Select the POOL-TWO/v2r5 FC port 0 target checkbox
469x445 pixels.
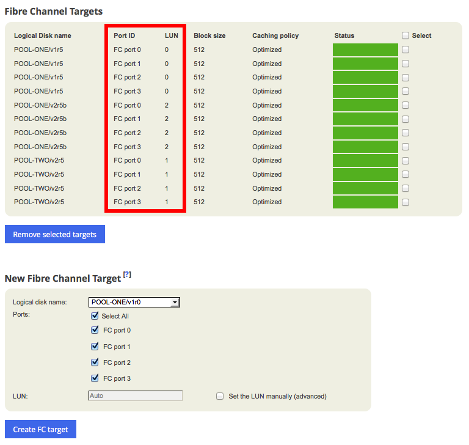(405, 161)
